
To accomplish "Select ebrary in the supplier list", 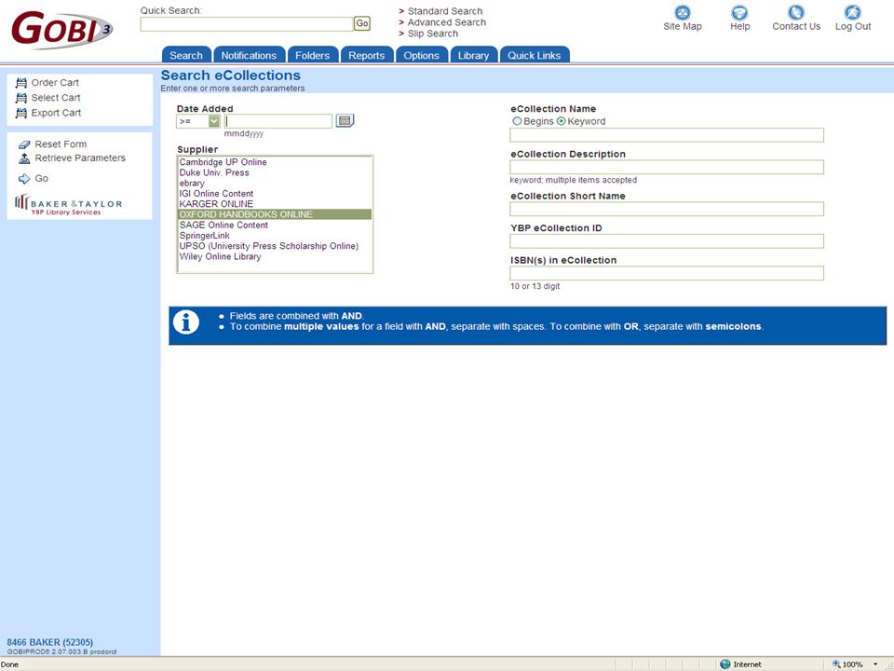I will [275, 184].
